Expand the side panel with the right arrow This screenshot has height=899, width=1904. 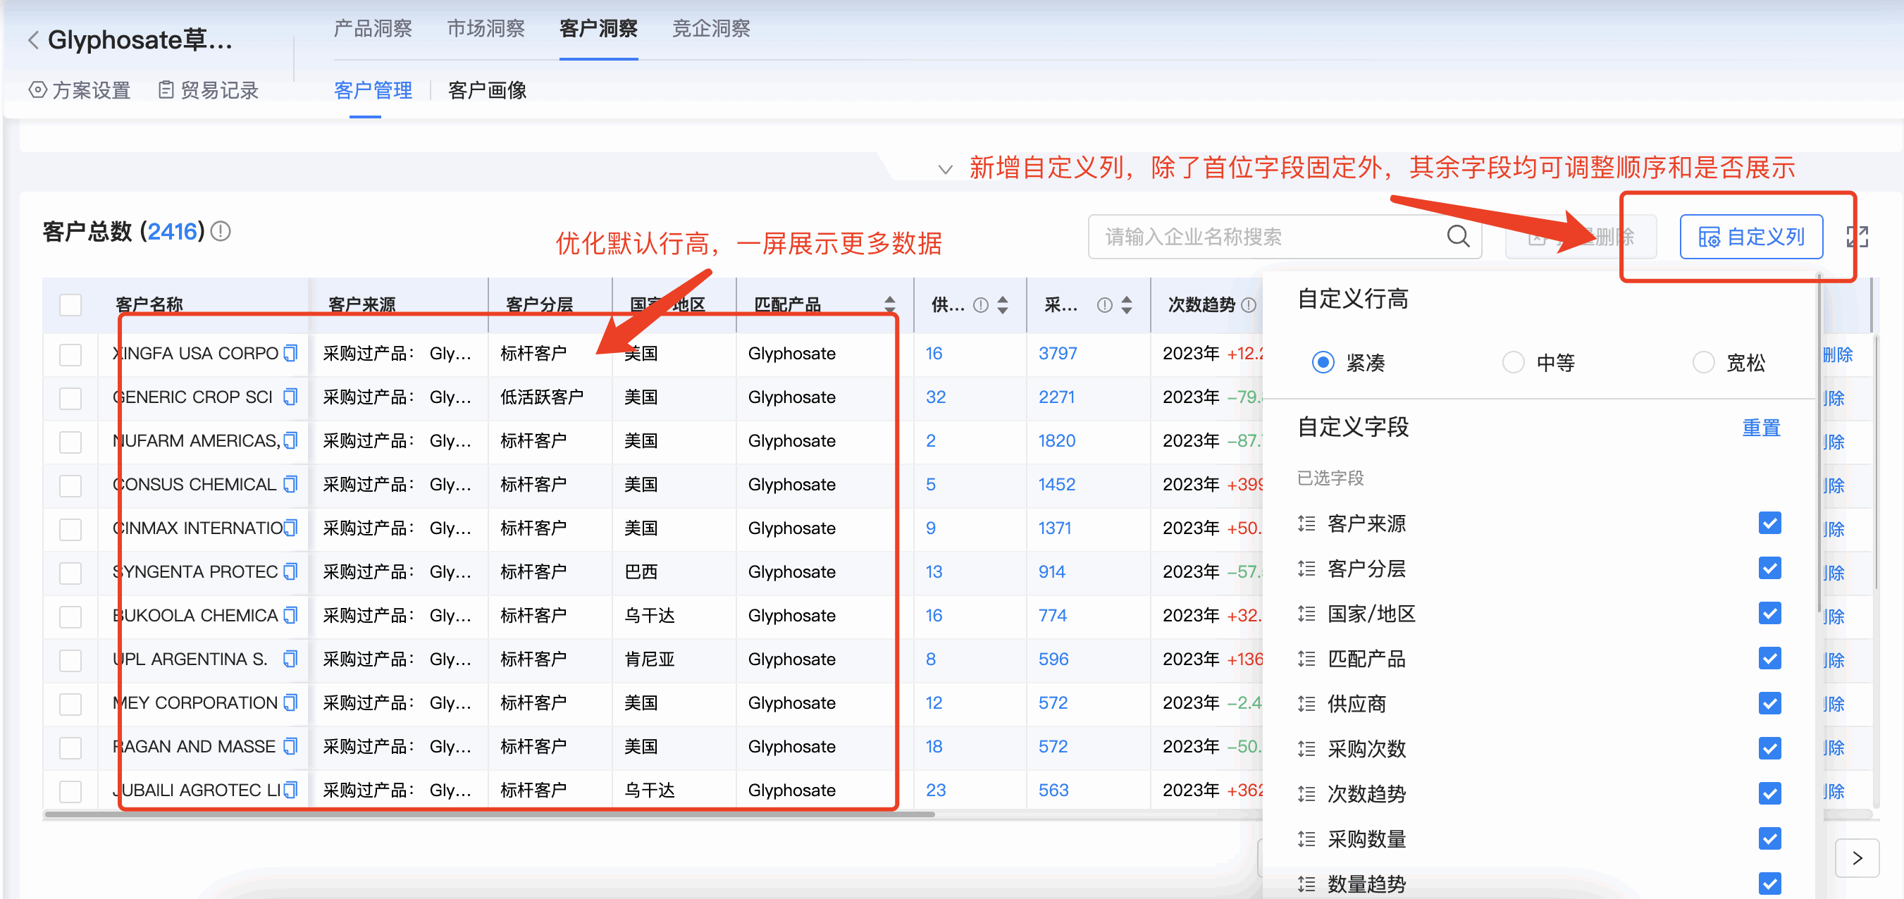[x=1858, y=858]
